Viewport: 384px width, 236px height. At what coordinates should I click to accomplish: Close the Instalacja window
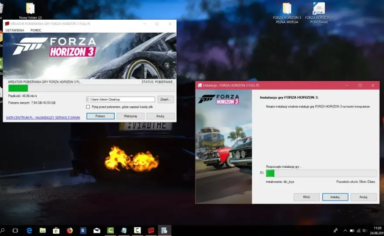tap(373, 85)
